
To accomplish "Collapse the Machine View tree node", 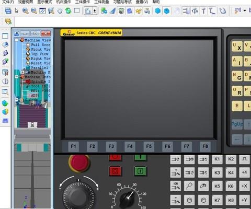I will point(17,40).
